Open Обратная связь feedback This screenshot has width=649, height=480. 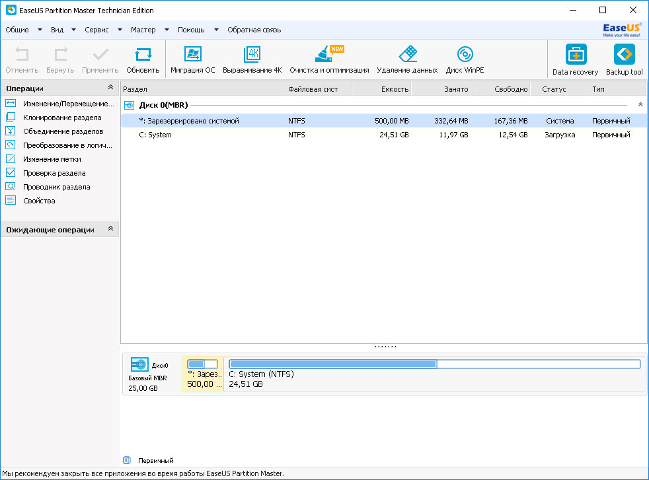(254, 30)
